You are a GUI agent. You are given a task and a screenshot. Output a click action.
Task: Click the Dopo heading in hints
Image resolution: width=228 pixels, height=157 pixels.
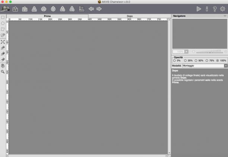pyautogui.click(x=175, y=71)
